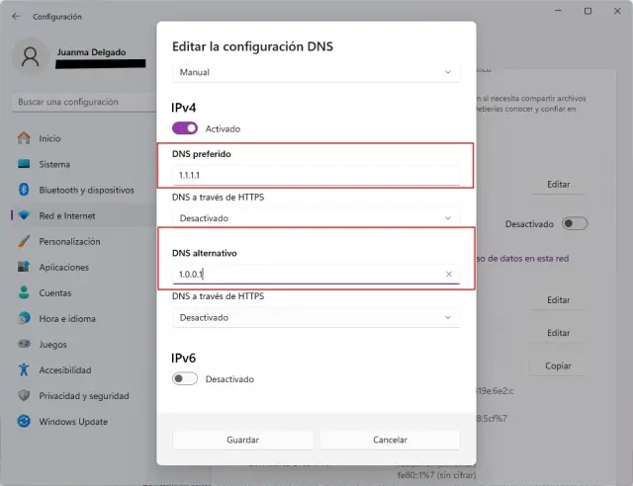Viewport: 633px width, 486px height.
Task: Disable the IPv4 Activado toggle
Action: coord(185,128)
